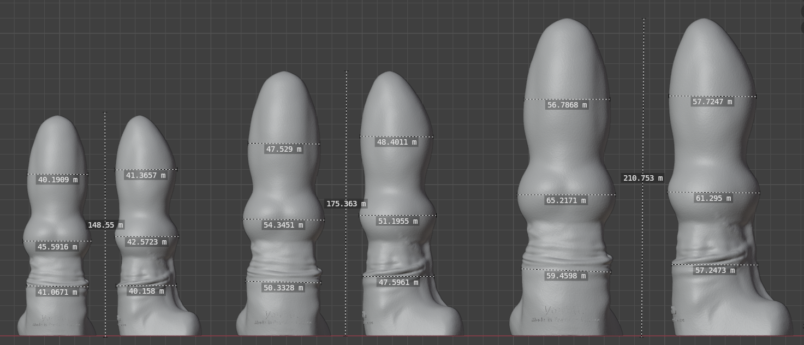
Task: Click the 40.158 m measurement label
Action: tap(146, 291)
